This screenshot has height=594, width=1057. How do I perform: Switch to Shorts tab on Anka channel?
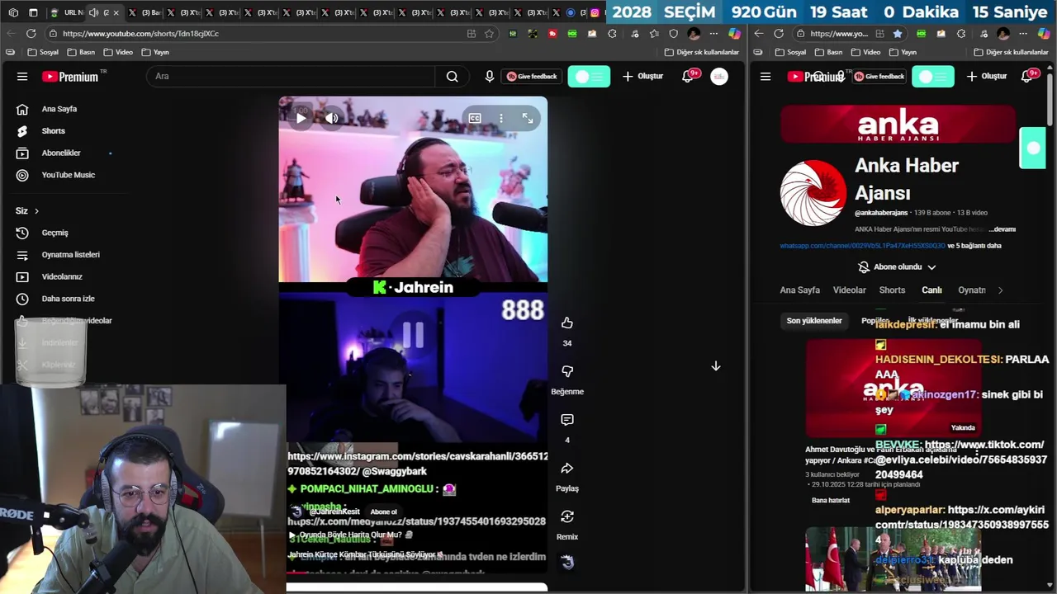click(892, 290)
